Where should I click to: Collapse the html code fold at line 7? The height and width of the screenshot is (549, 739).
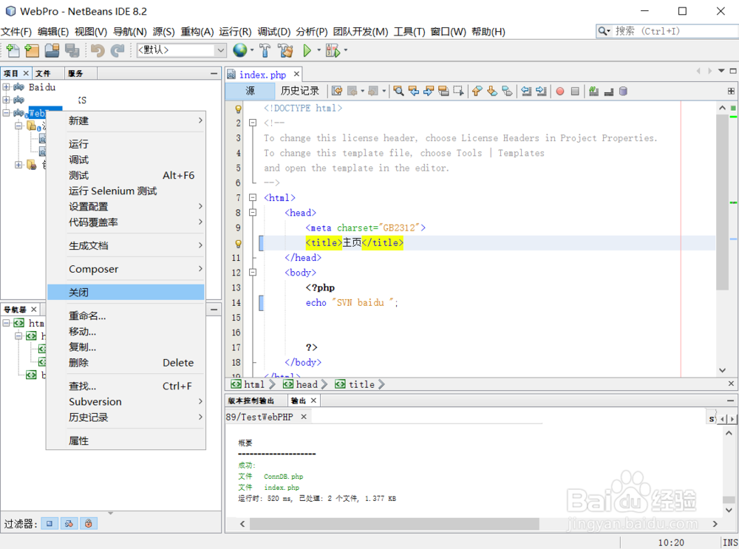(253, 197)
